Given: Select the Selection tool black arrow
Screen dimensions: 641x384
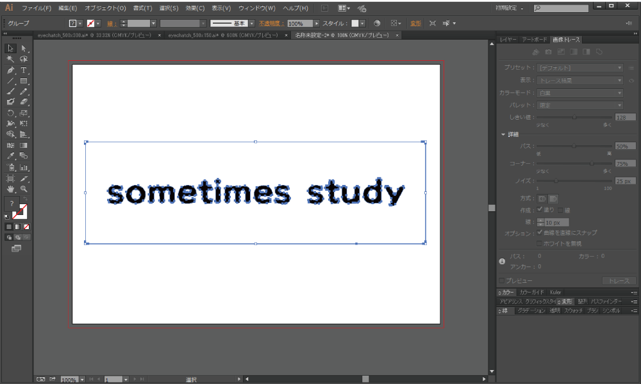Looking at the screenshot, I should (x=10, y=48).
